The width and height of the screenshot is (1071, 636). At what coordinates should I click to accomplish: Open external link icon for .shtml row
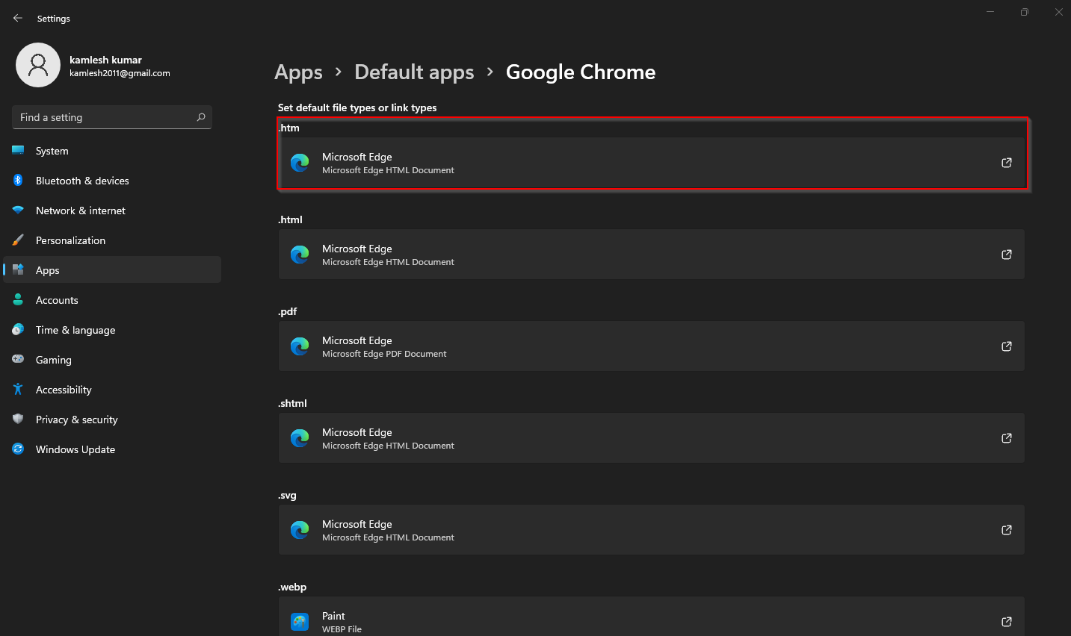1007,438
